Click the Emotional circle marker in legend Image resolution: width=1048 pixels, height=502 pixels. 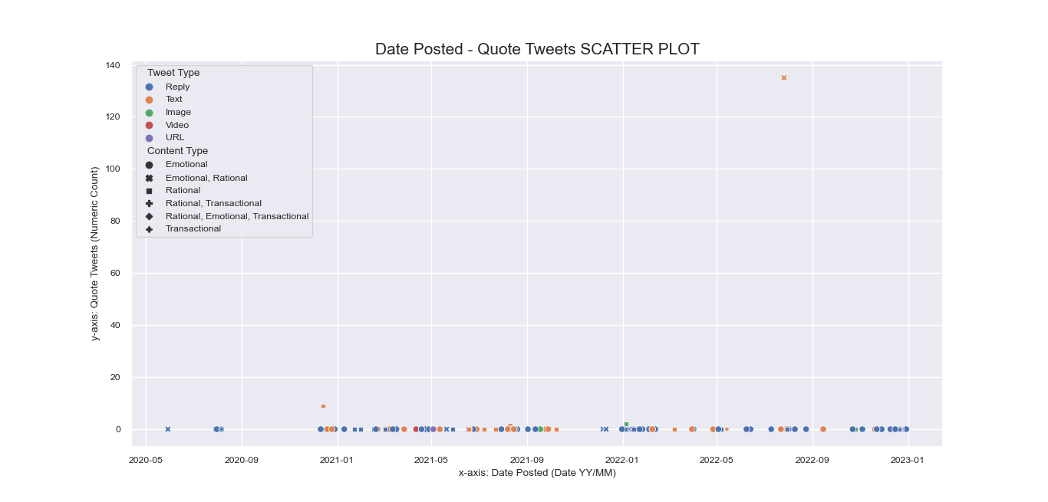tap(149, 165)
